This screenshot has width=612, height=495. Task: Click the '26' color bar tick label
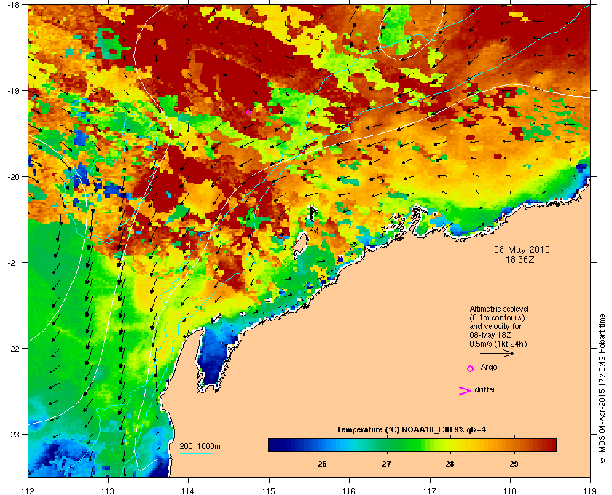(x=322, y=464)
